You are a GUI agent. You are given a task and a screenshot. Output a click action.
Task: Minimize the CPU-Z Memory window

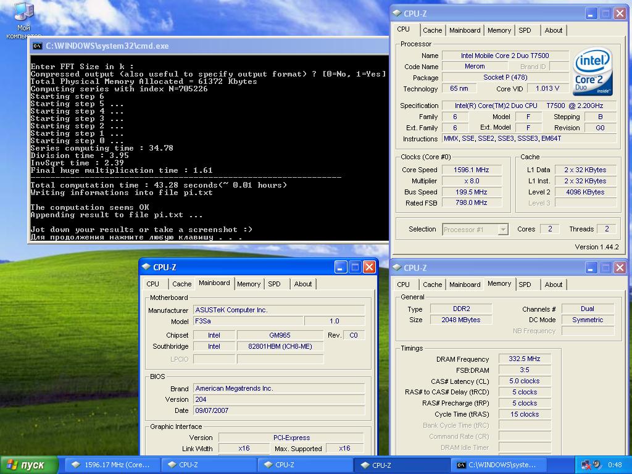click(591, 267)
